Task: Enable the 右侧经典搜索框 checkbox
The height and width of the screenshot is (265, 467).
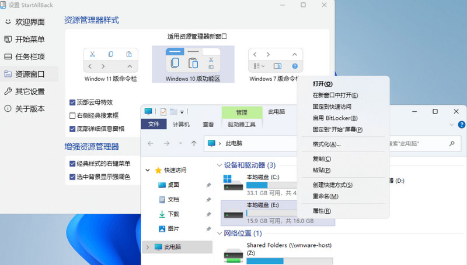Action: coord(72,115)
